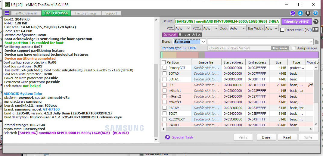Image resolution: width=323 pixels, height=156 pixels.
Task: Enable the Direct eMMC (ISP) checkbox
Action: (x=282, y=30)
